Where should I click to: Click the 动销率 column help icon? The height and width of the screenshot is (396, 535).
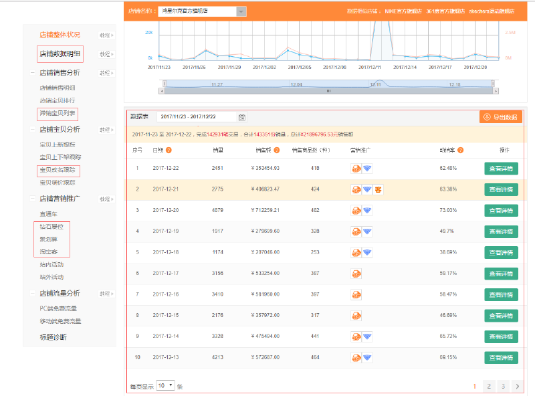click(x=461, y=150)
